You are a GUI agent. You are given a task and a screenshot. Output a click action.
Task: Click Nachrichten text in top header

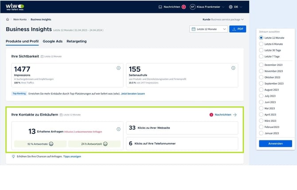pos(172,7)
